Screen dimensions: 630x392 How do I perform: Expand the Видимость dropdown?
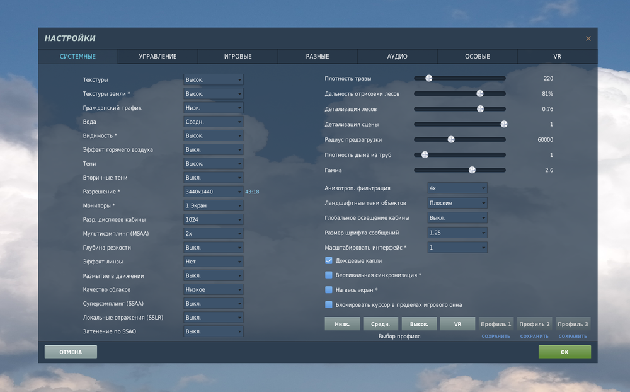coord(214,135)
